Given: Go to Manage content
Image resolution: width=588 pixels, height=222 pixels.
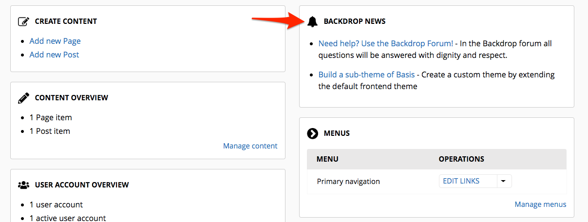Looking at the screenshot, I should pyautogui.click(x=250, y=146).
